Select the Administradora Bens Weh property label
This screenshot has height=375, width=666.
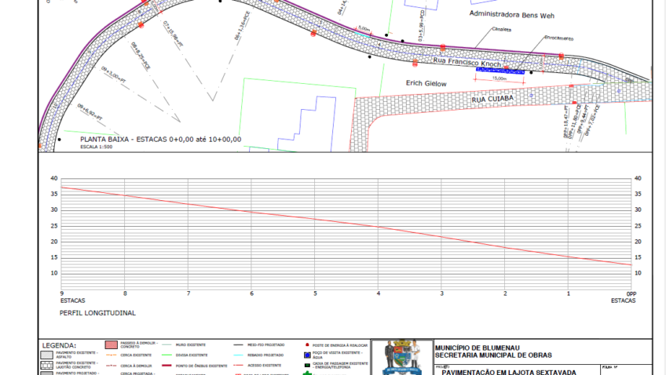[510, 13]
